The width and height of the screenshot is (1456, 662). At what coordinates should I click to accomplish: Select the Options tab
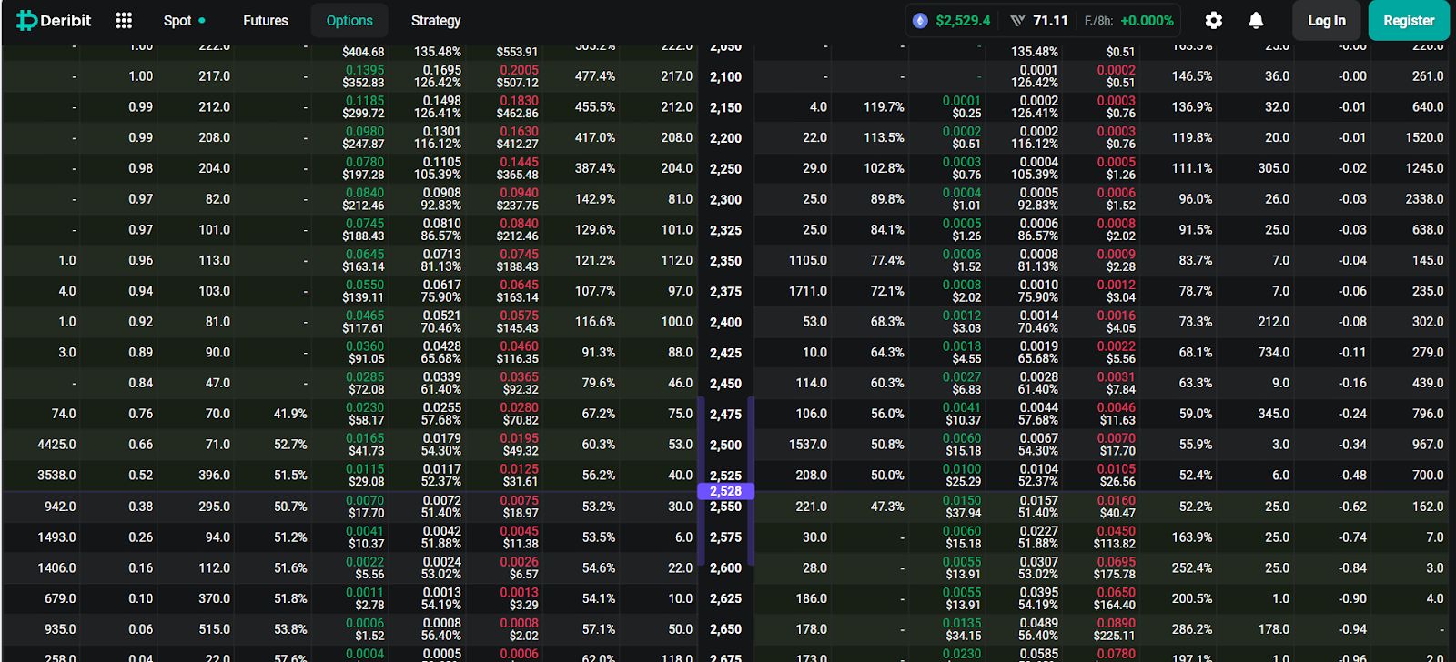pyautogui.click(x=349, y=20)
